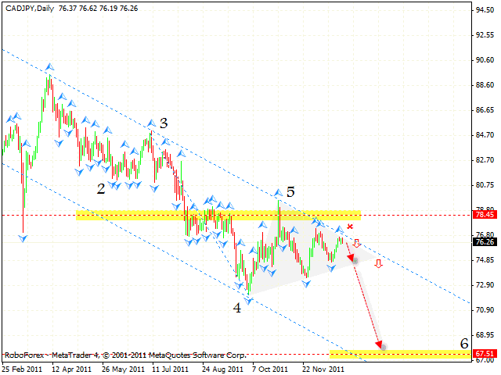
Task: Select wave label 4 at the low
Action: [x=236, y=308]
